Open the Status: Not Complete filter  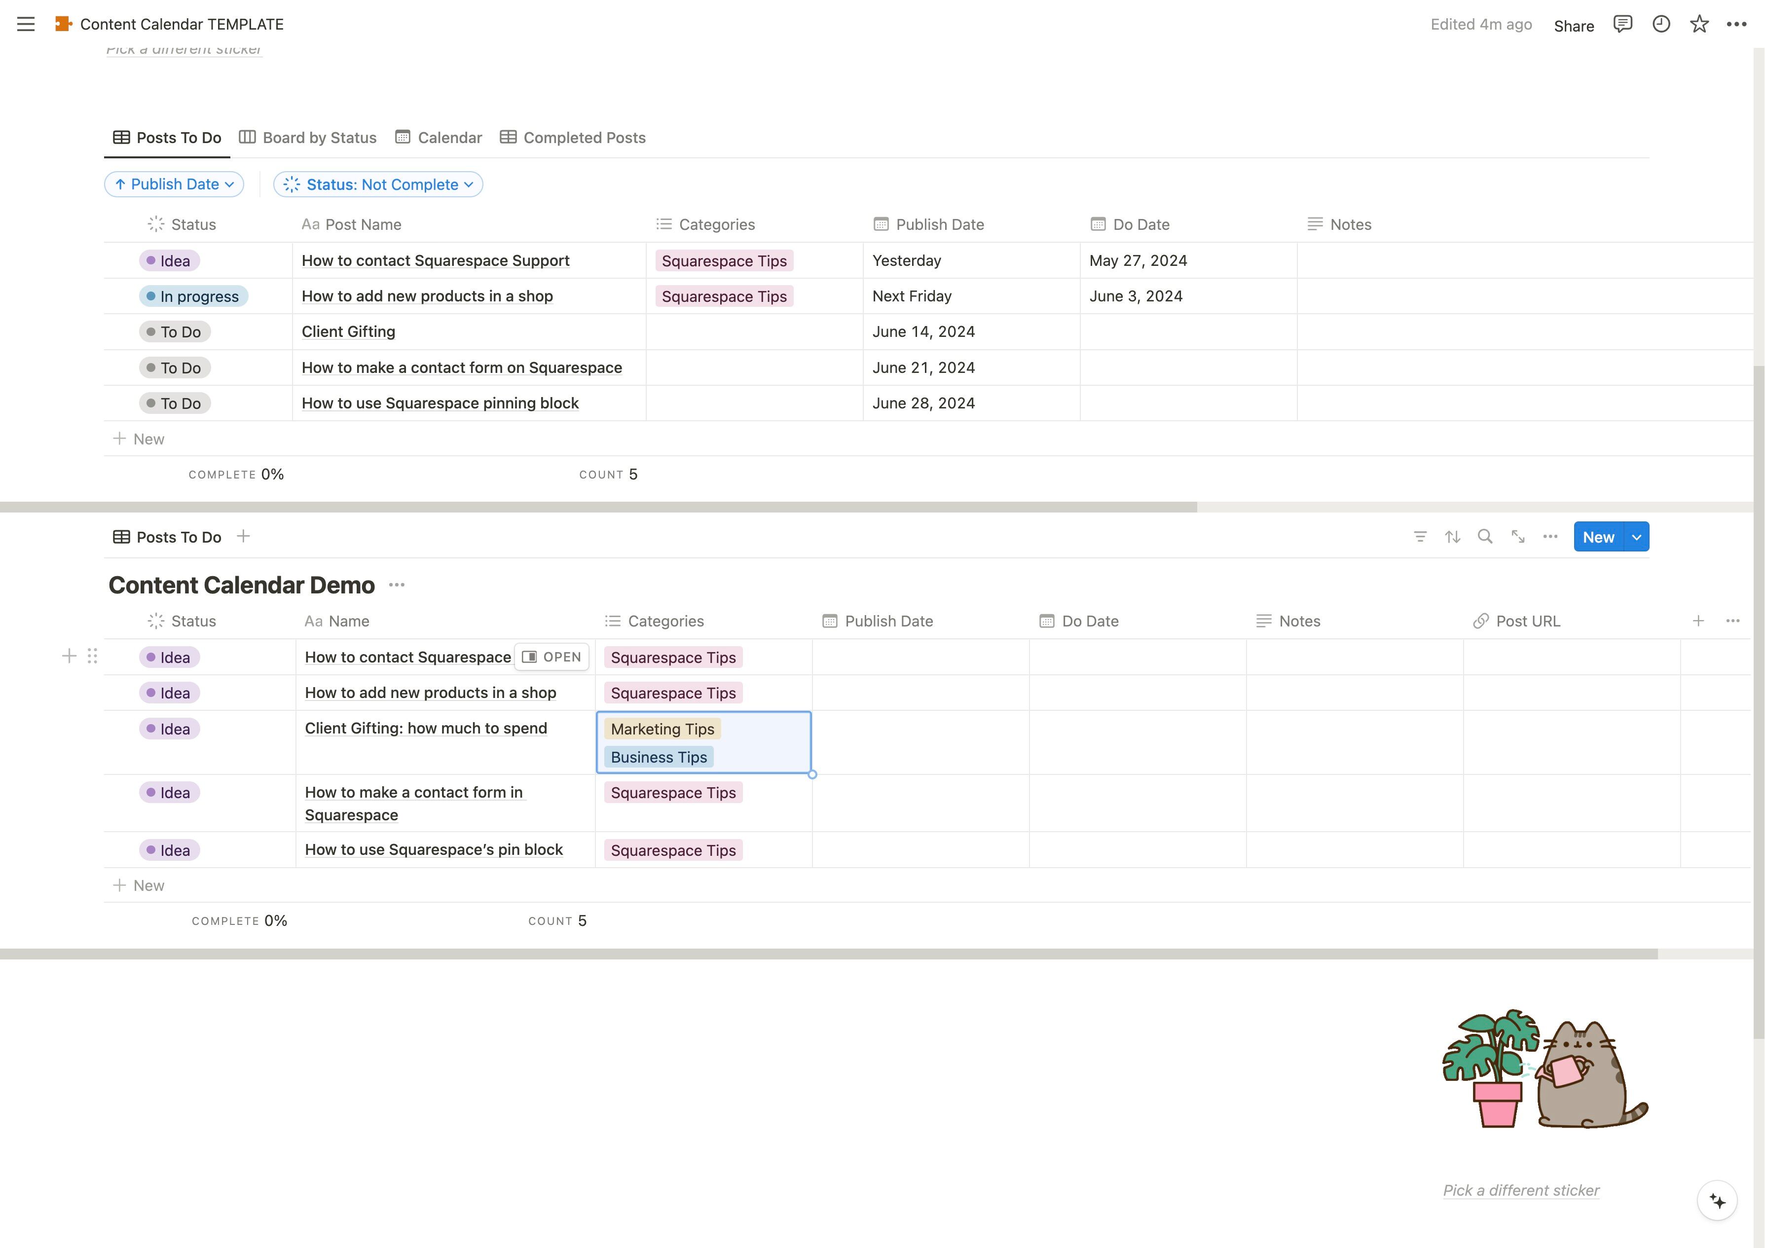pos(378,184)
